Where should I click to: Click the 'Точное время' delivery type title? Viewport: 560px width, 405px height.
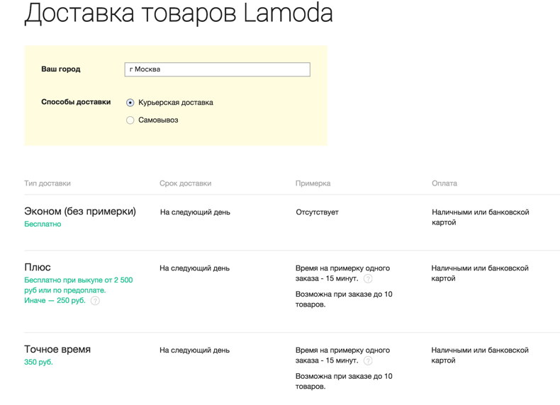[x=57, y=349]
